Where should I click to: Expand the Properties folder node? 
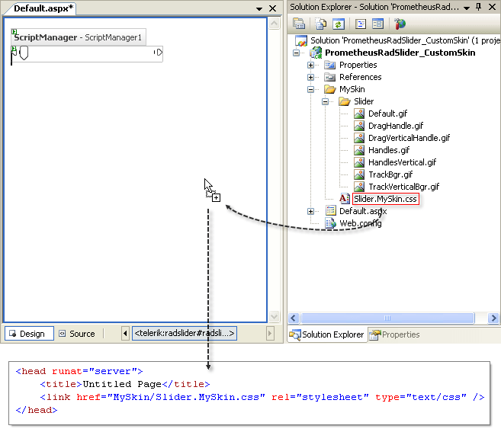point(310,66)
